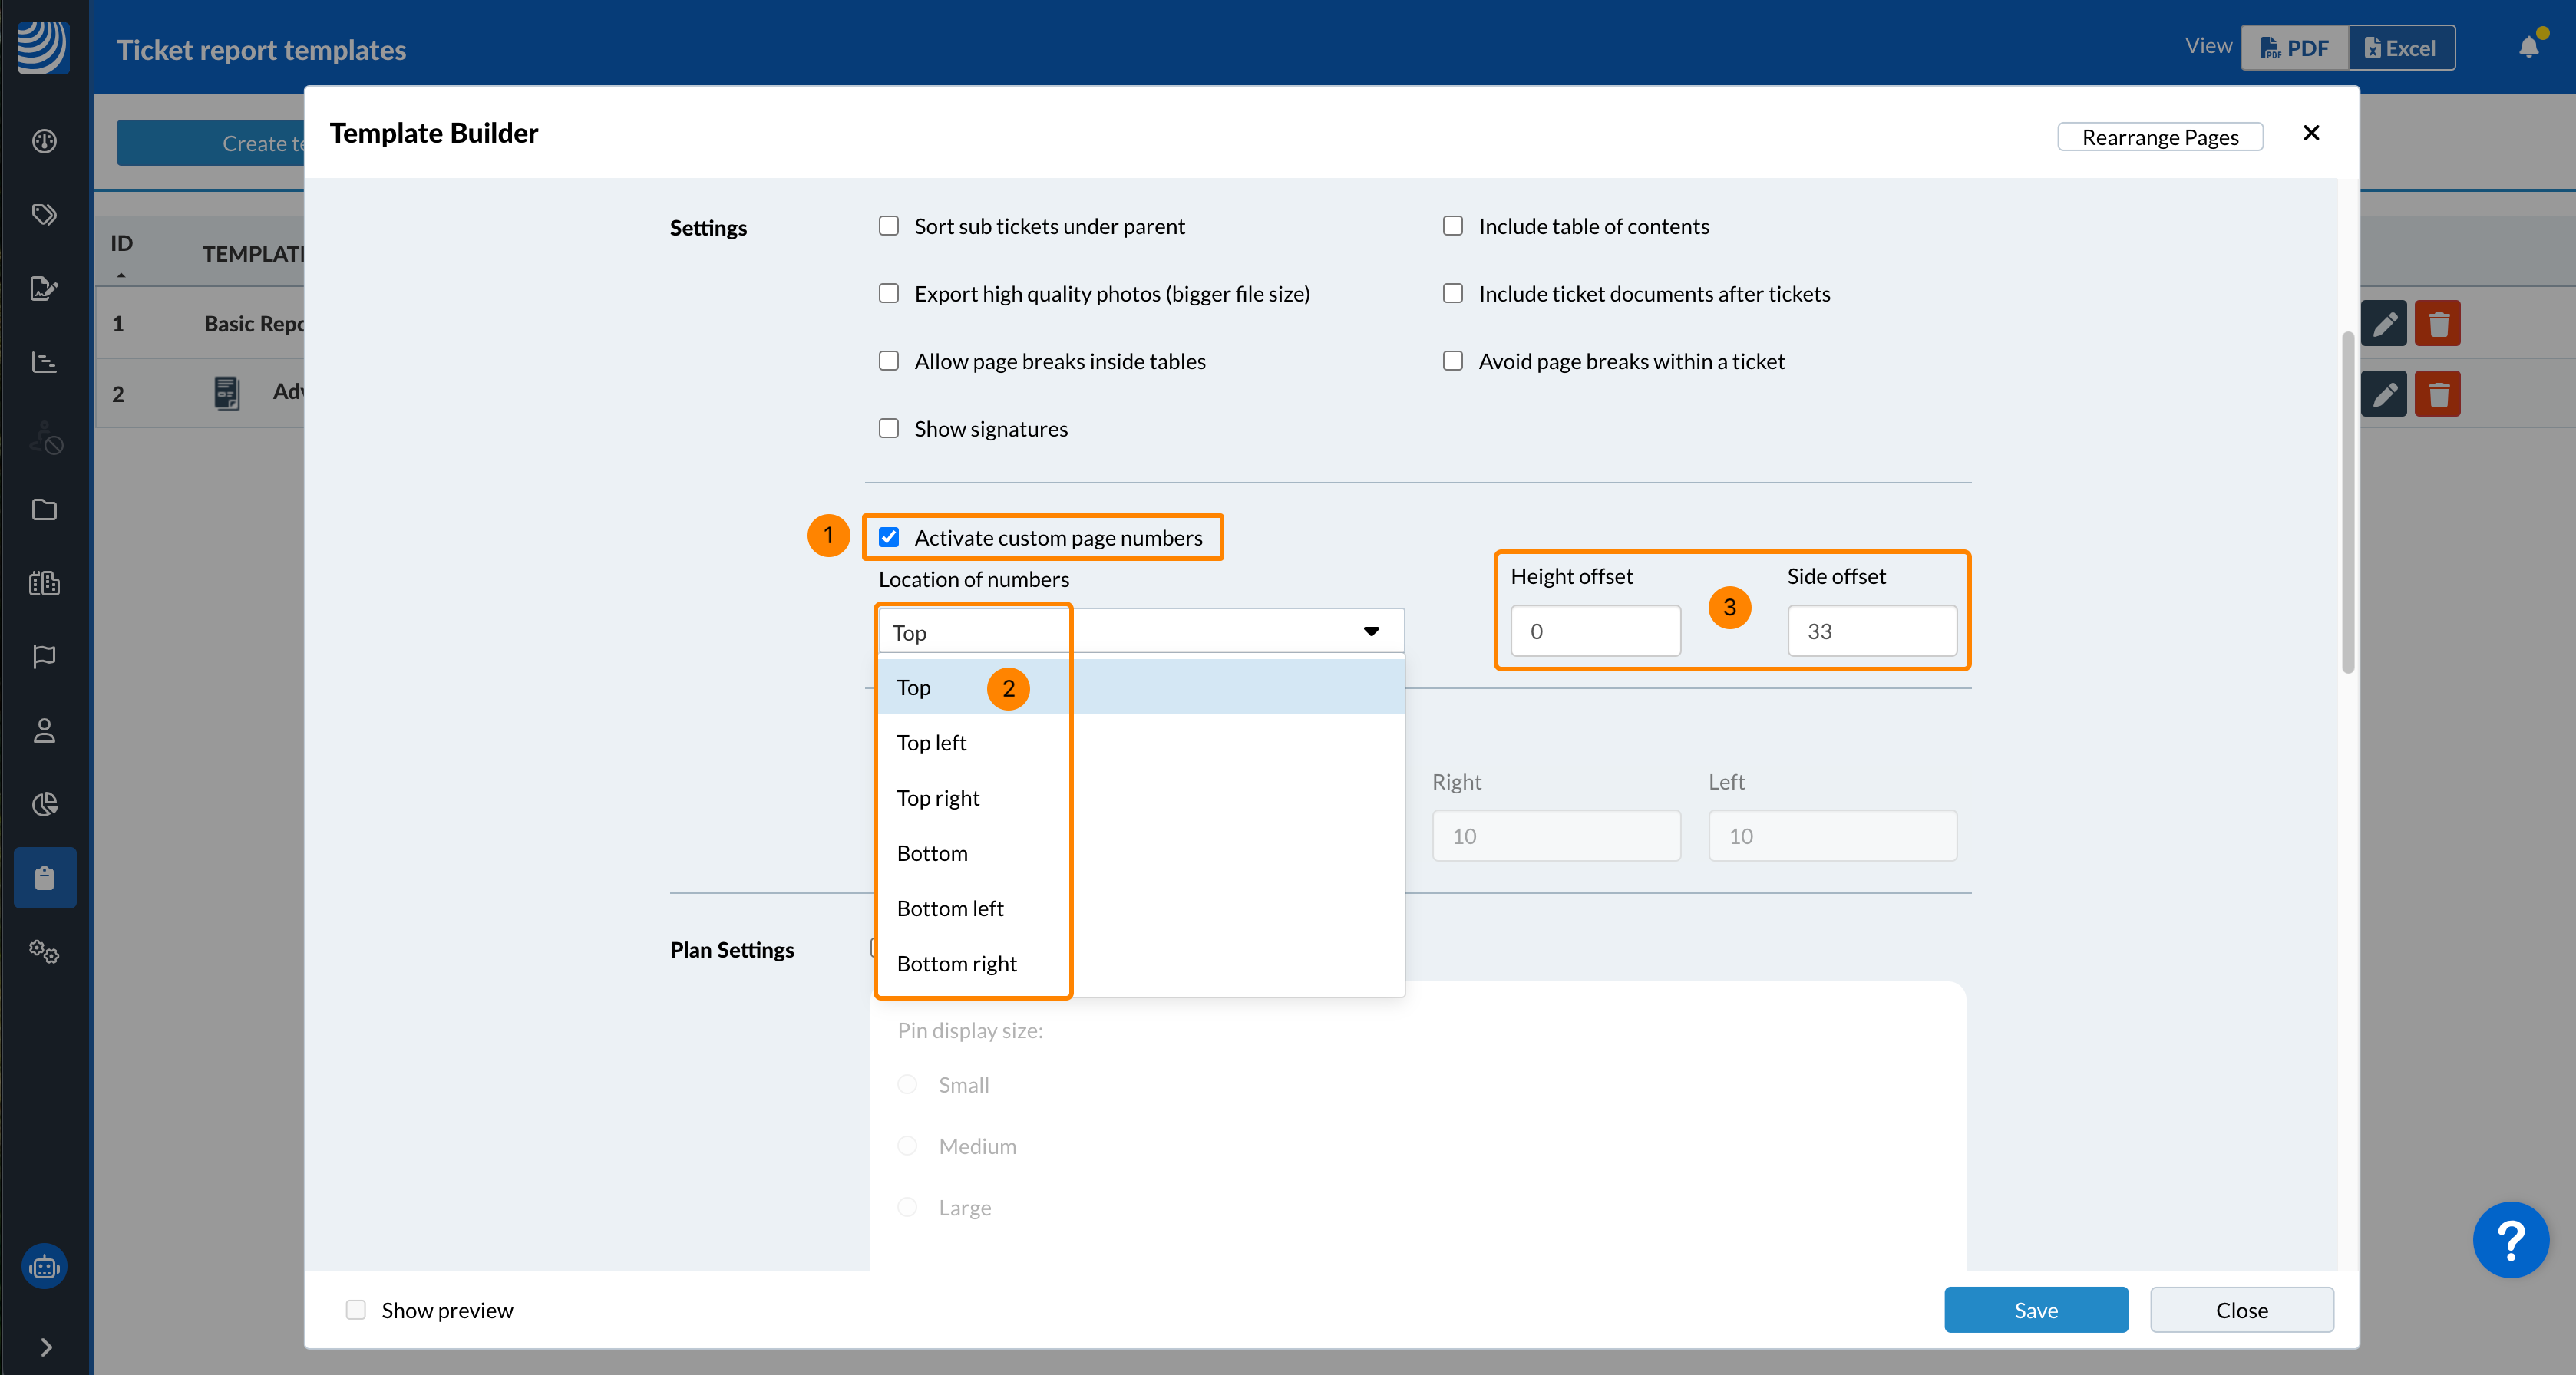Enable Include table of contents
This screenshot has width=2576, height=1375.
[1453, 227]
